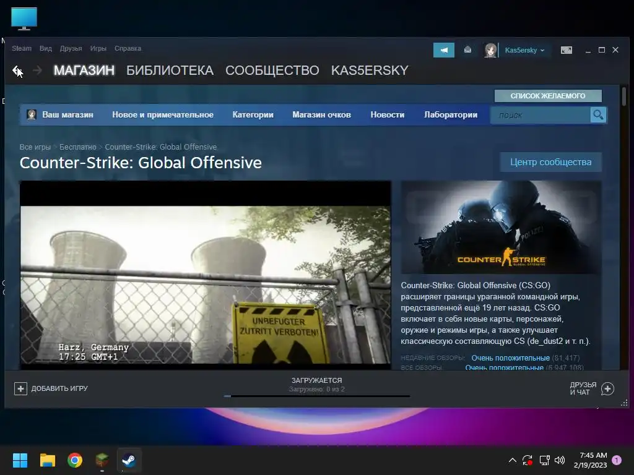Click the magnifier search button
Screen dimensions: 634x475
(x=598, y=115)
